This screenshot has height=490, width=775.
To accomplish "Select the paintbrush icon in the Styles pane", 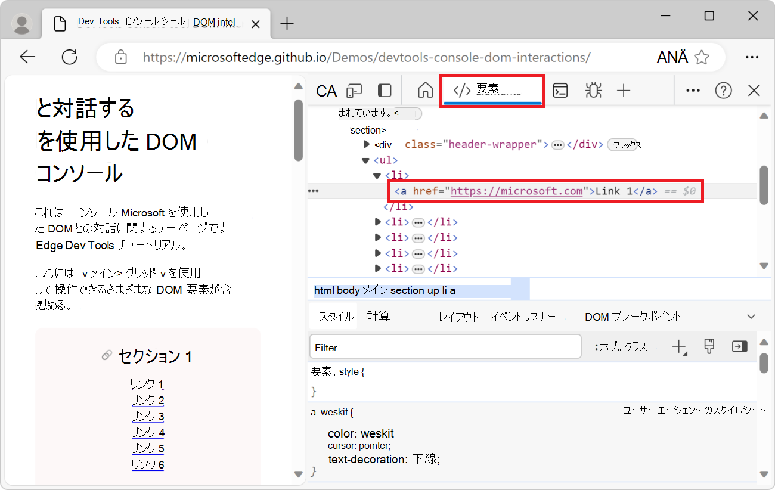I will 709,346.
